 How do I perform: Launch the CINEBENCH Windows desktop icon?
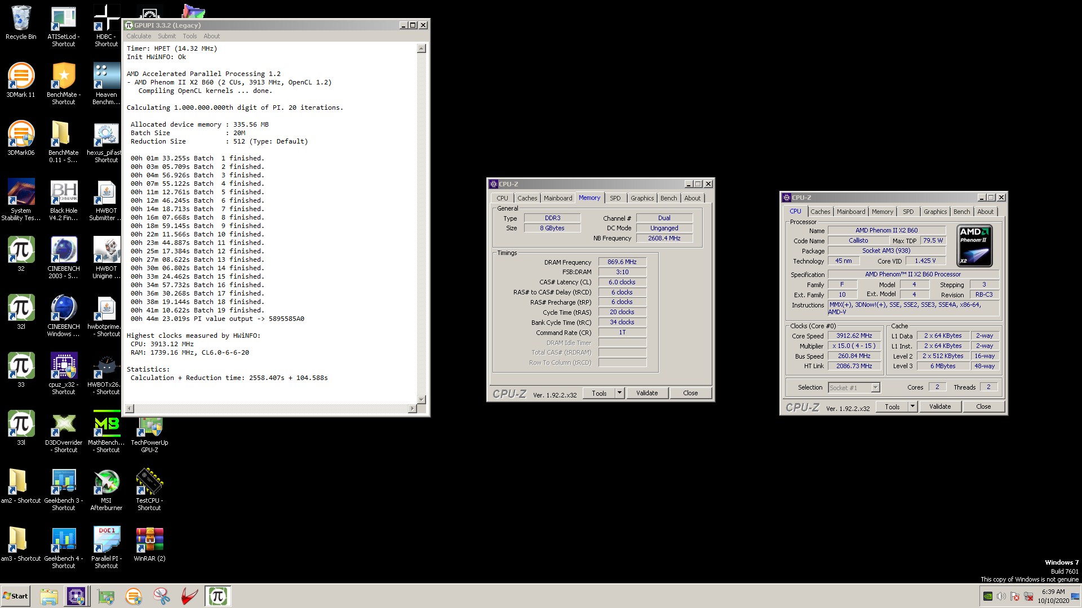point(63,316)
